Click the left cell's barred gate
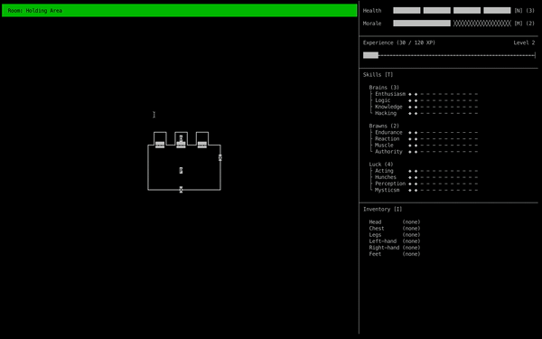Screen dimensions: 542x339 pyautogui.click(x=160, y=145)
